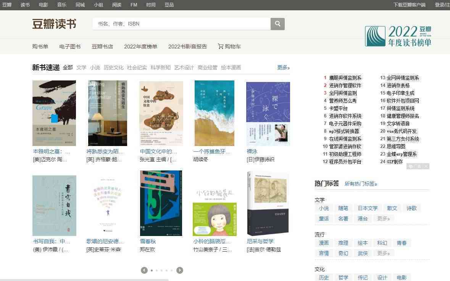Select the 科学新知 new books tab
Screen dimensions: 450x281
pos(160,67)
